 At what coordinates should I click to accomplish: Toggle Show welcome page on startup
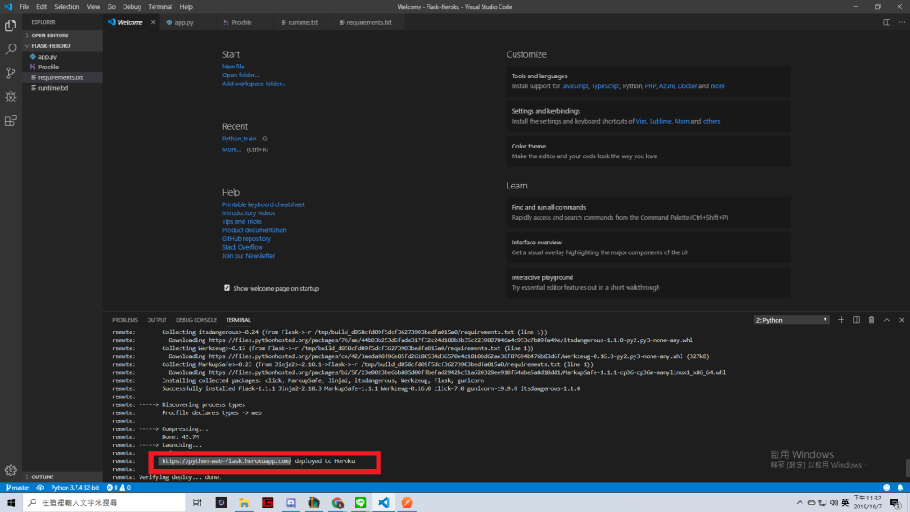click(x=227, y=288)
